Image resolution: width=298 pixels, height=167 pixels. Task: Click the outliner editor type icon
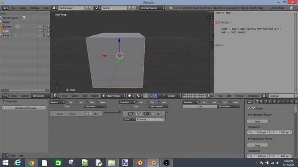(5, 96)
